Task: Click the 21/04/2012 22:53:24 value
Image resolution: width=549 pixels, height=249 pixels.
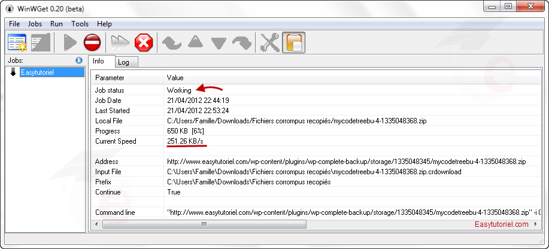Action: (x=198, y=111)
